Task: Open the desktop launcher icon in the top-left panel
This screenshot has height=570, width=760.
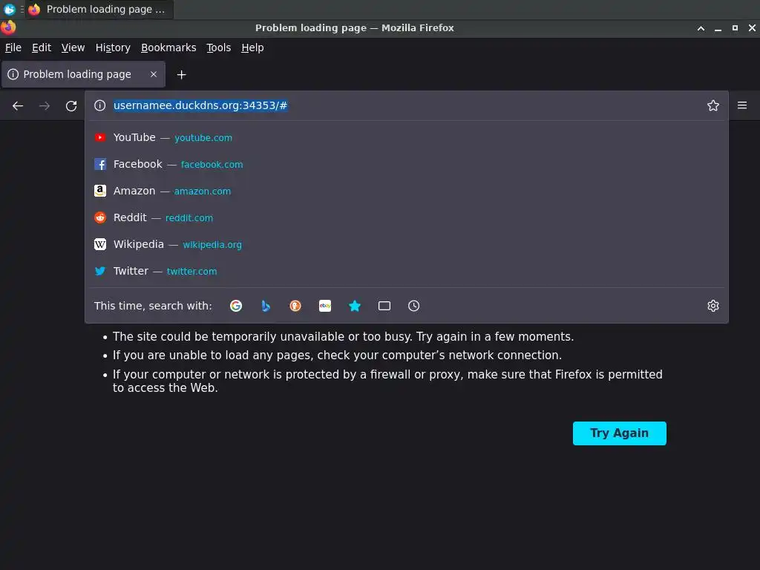Action: tap(9, 9)
